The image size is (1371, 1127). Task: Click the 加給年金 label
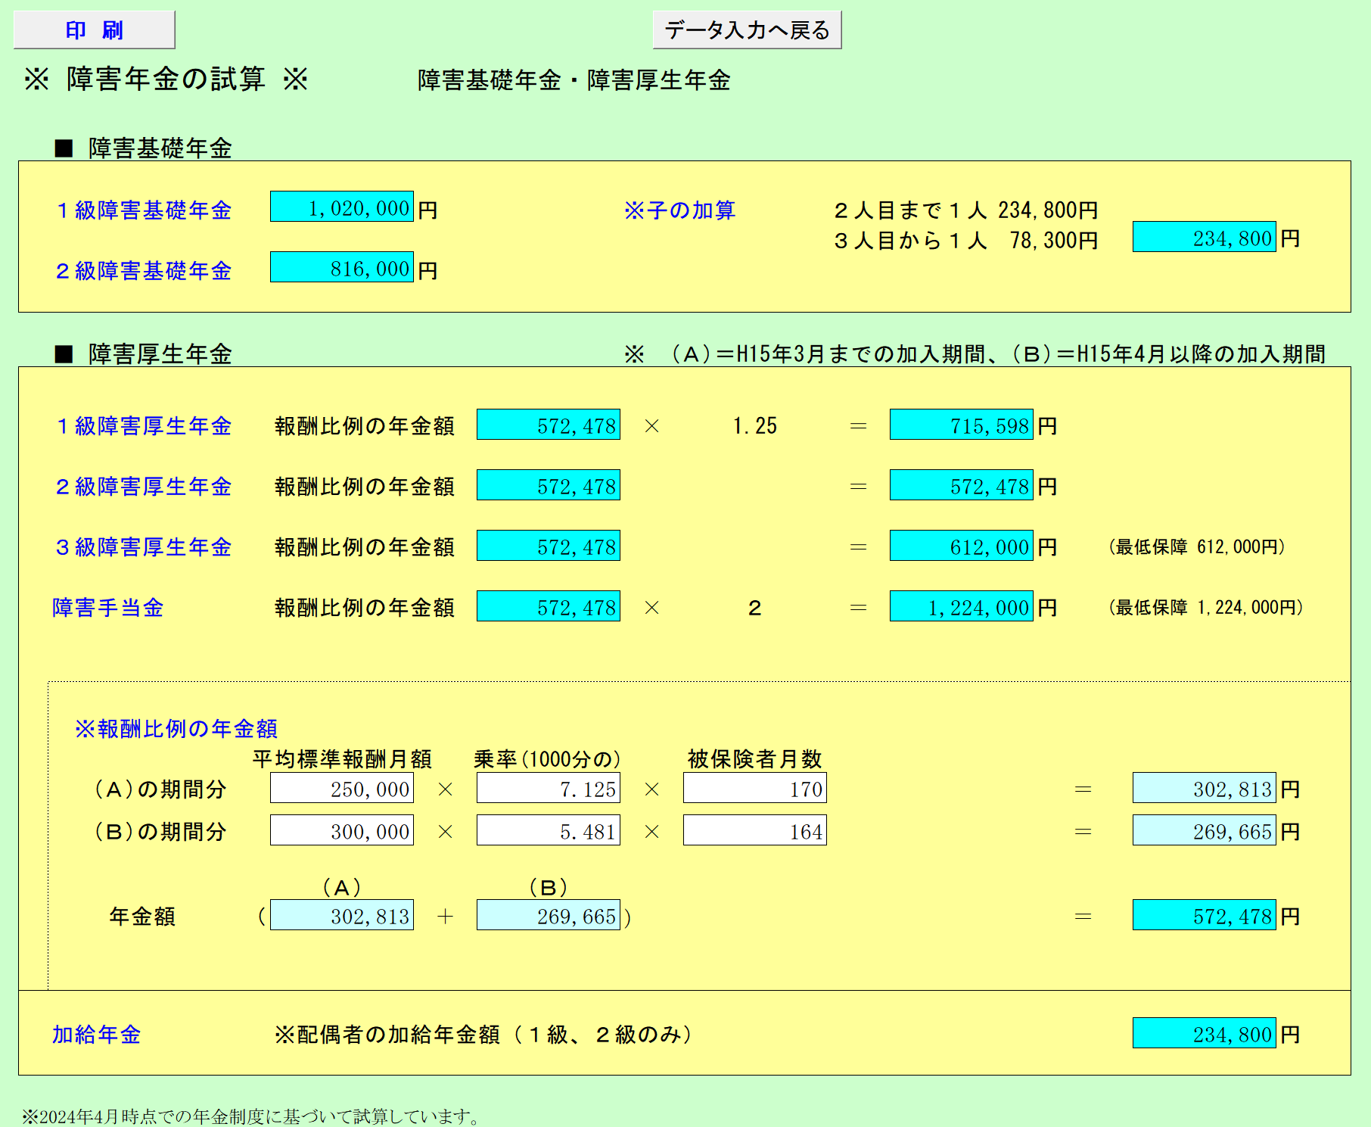[x=97, y=1034]
